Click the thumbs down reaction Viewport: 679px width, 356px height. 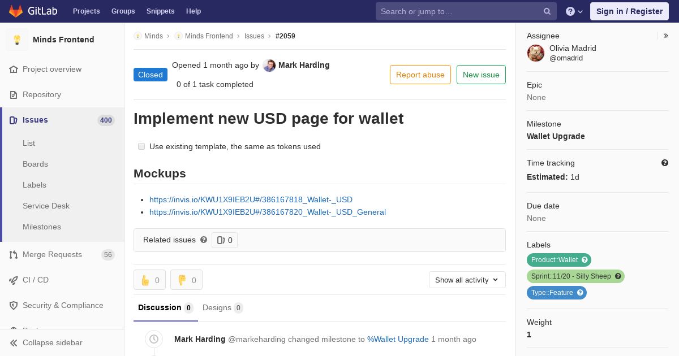tap(187, 280)
